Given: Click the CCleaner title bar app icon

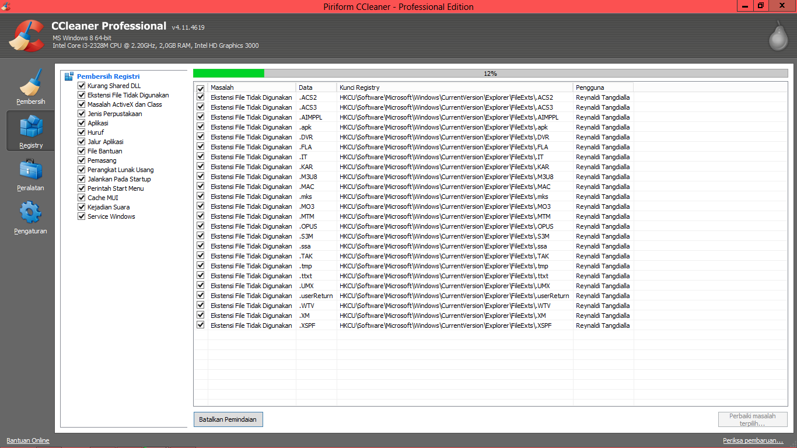Looking at the screenshot, I should click(x=6, y=6).
